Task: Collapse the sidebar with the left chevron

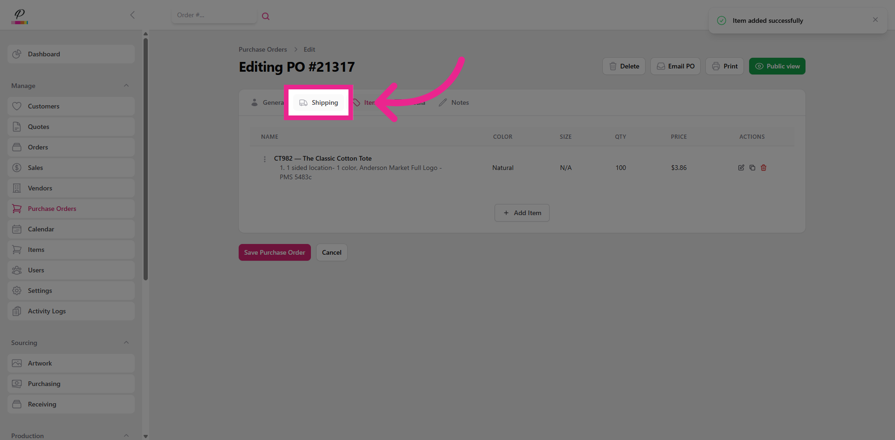Action: click(132, 15)
